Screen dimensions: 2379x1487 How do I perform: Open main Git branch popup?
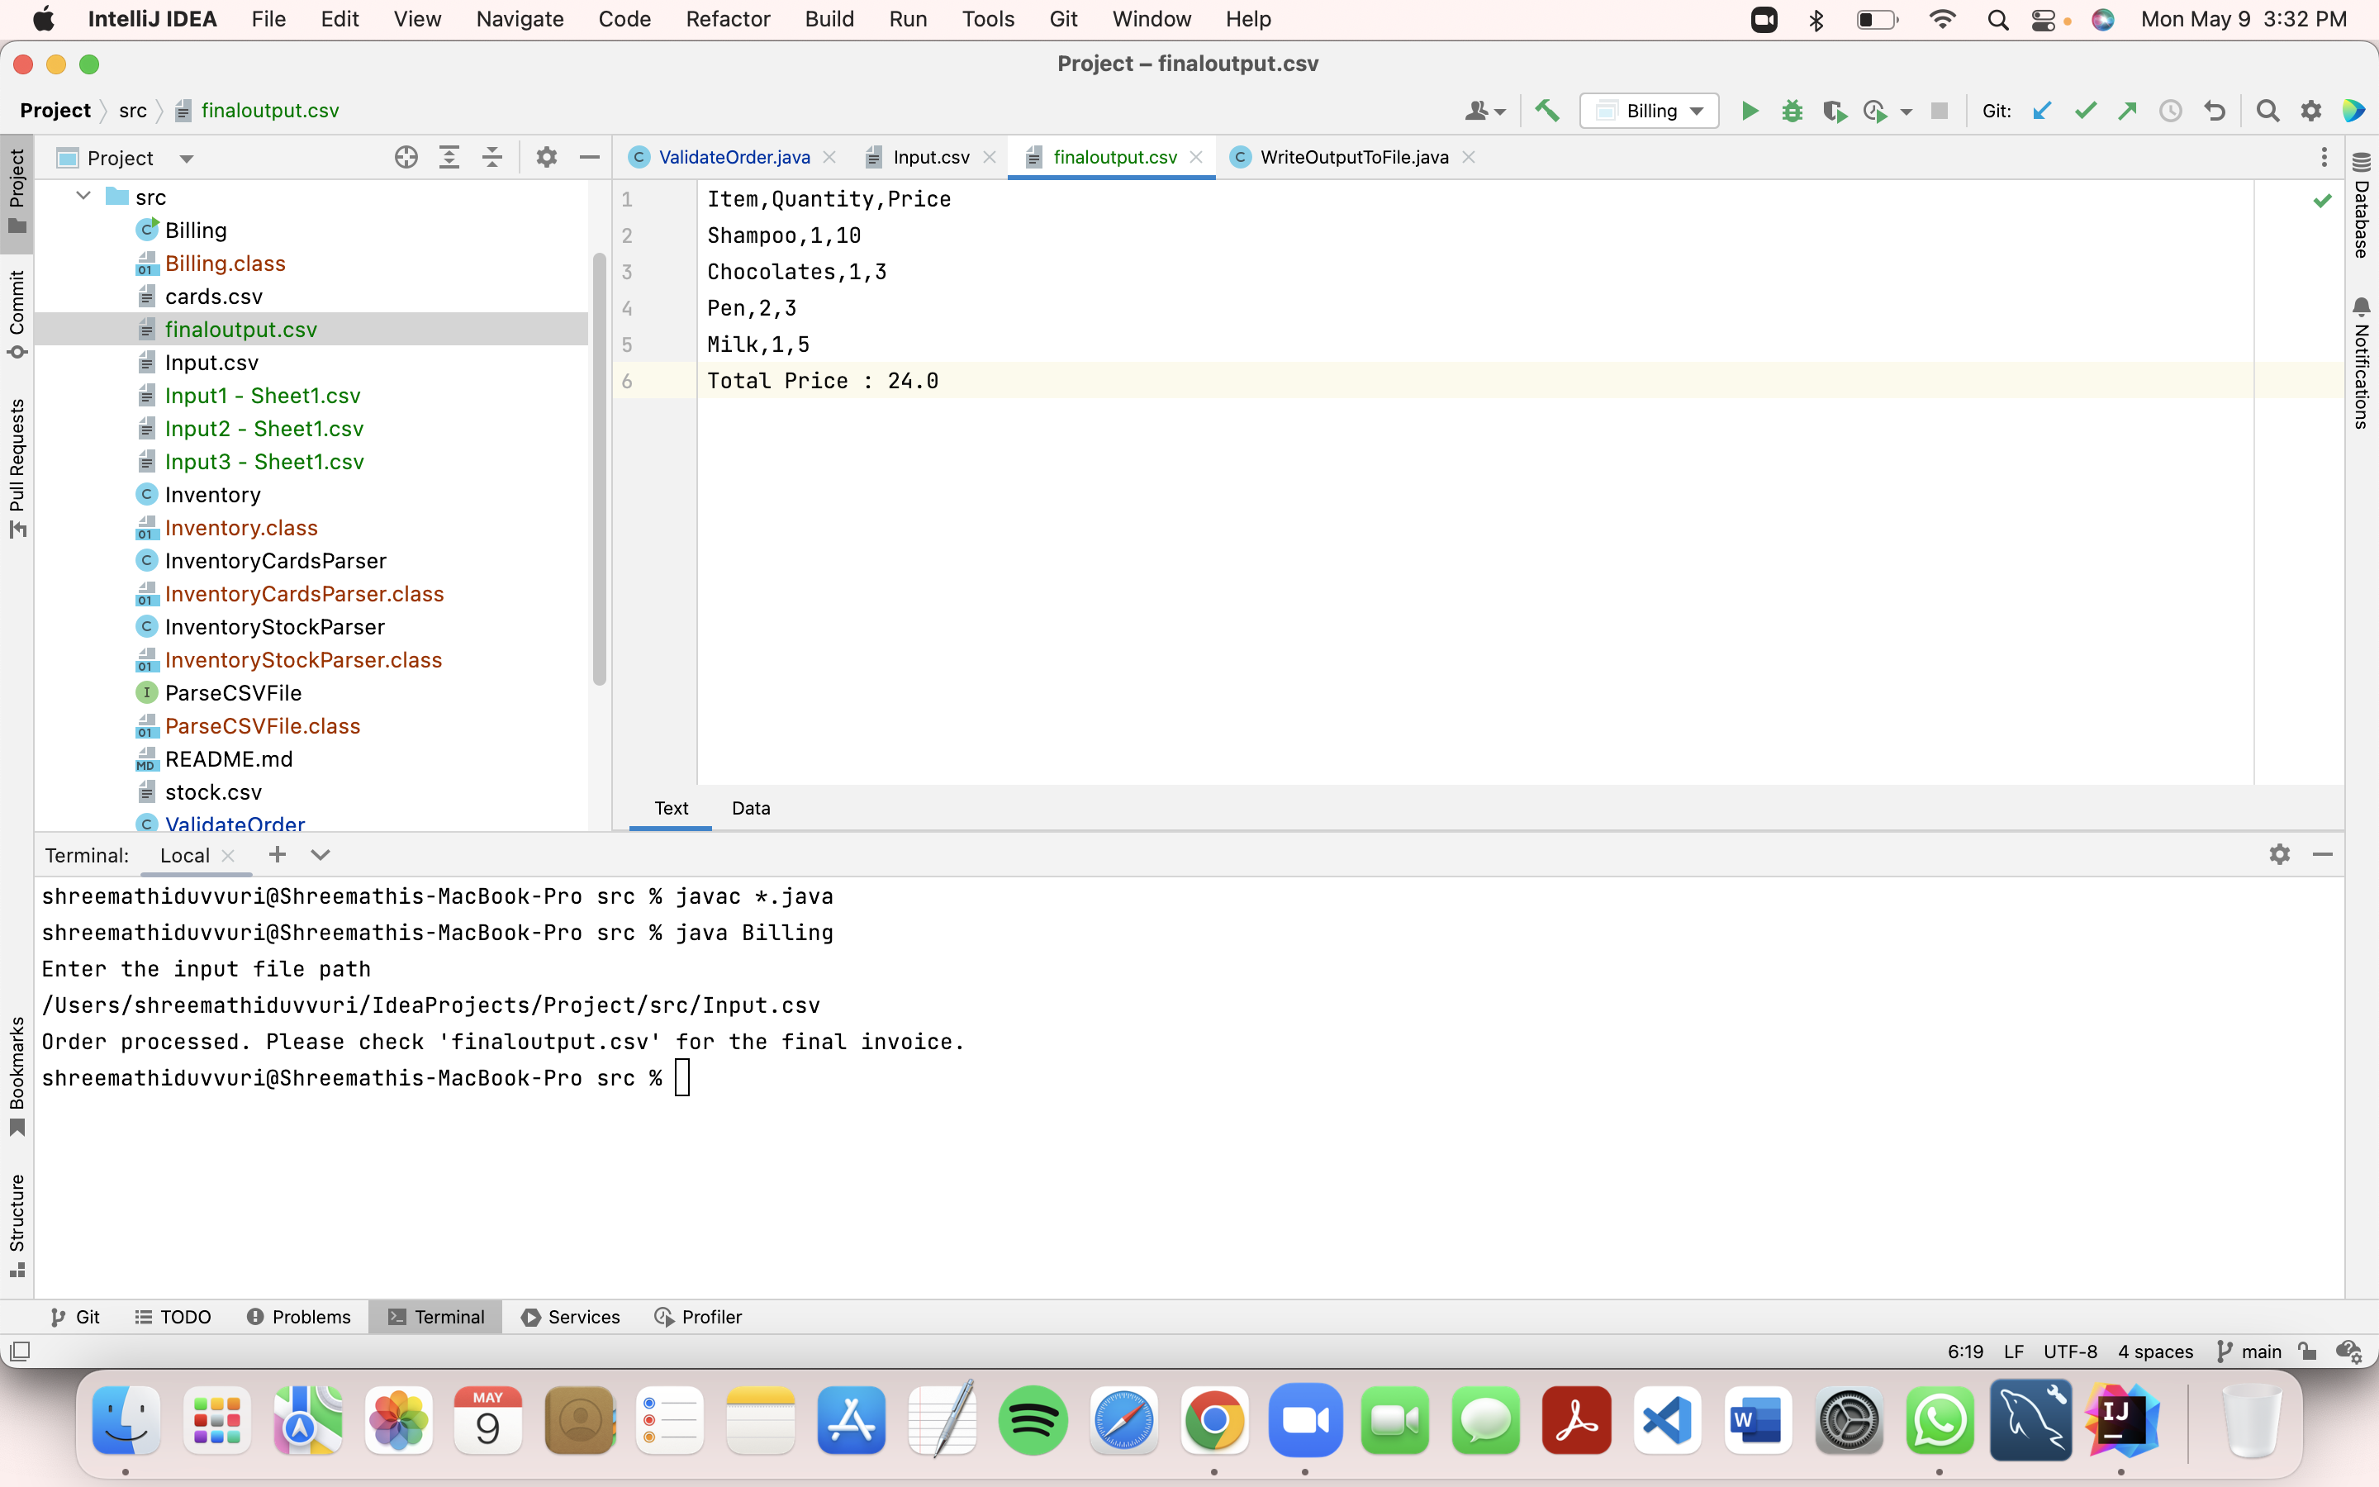2249,1352
